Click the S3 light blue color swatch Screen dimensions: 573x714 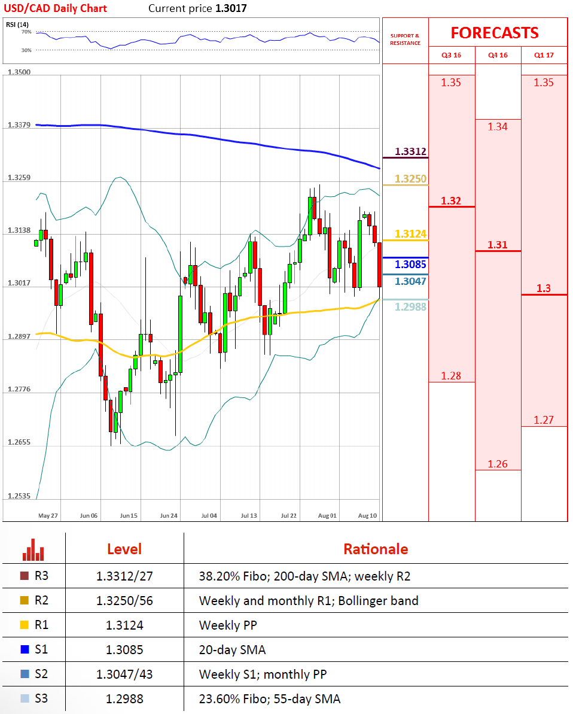pos(25,698)
